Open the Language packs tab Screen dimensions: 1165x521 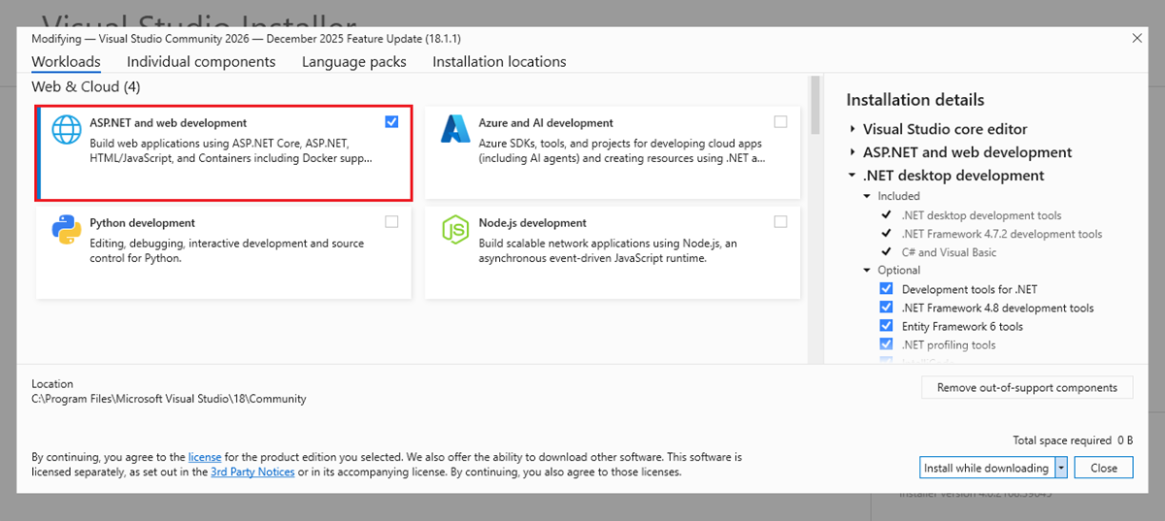click(353, 61)
